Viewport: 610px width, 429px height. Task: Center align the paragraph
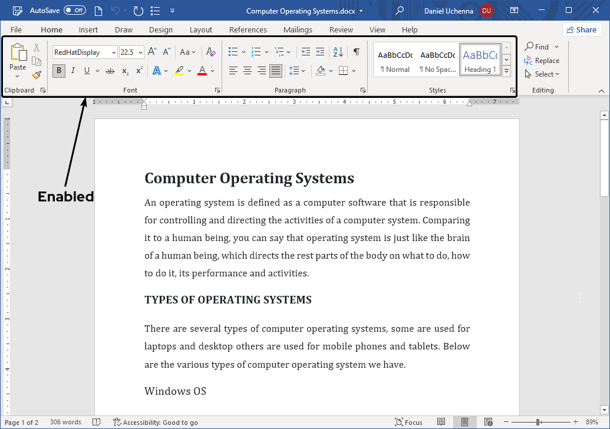[247, 71]
